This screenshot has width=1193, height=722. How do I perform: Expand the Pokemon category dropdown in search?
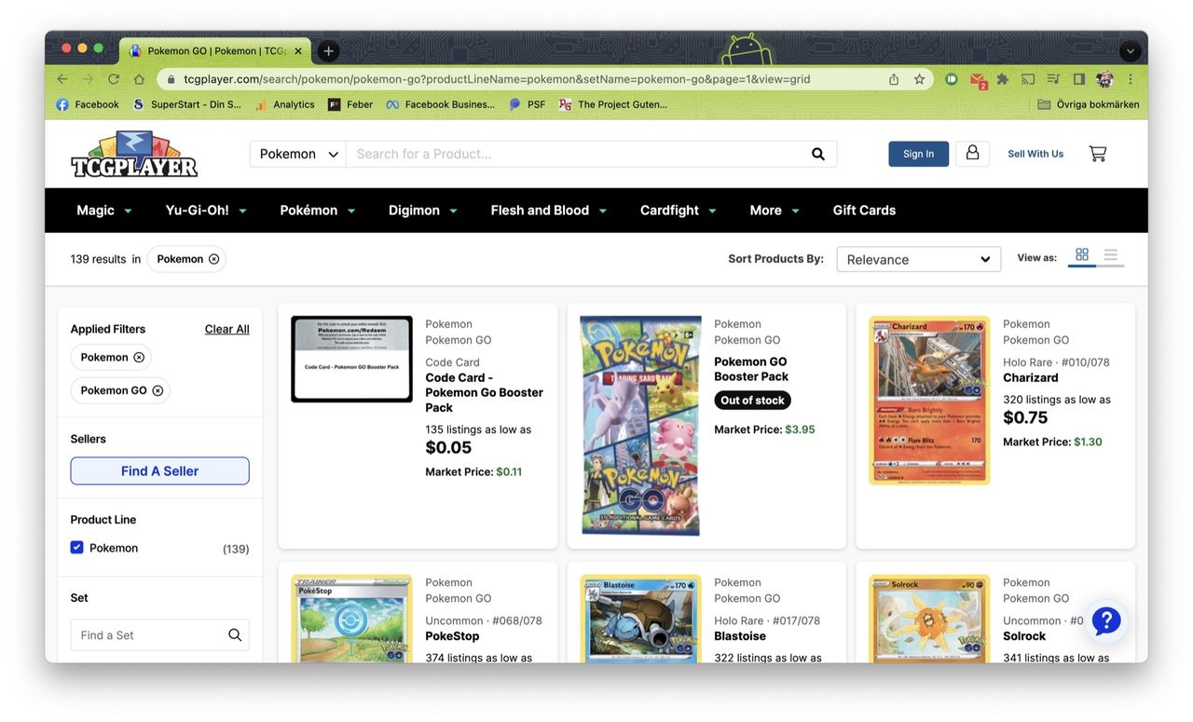tap(298, 154)
